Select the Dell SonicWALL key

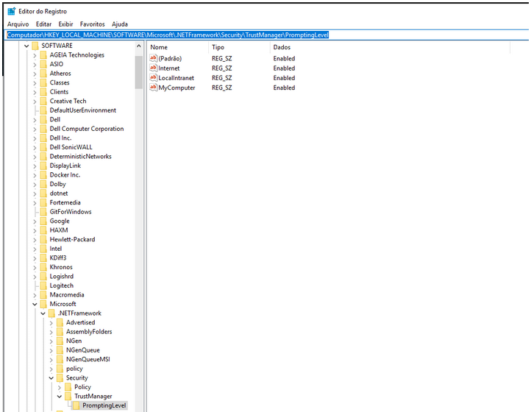click(71, 147)
